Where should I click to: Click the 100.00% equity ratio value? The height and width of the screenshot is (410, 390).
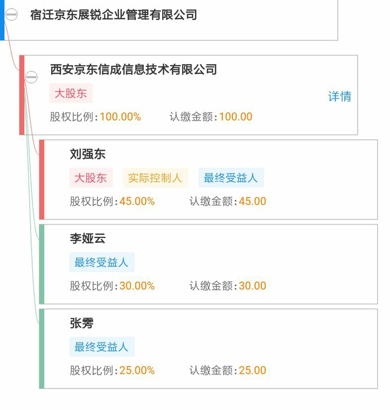click(x=120, y=117)
